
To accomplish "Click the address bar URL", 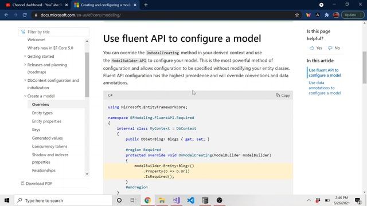I will pyautogui.click(x=80, y=15).
